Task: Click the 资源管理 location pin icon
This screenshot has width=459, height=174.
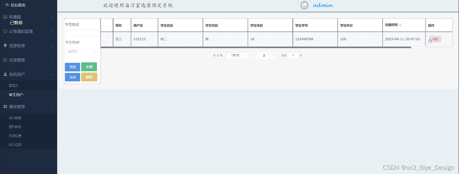Action: pos(5,46)
